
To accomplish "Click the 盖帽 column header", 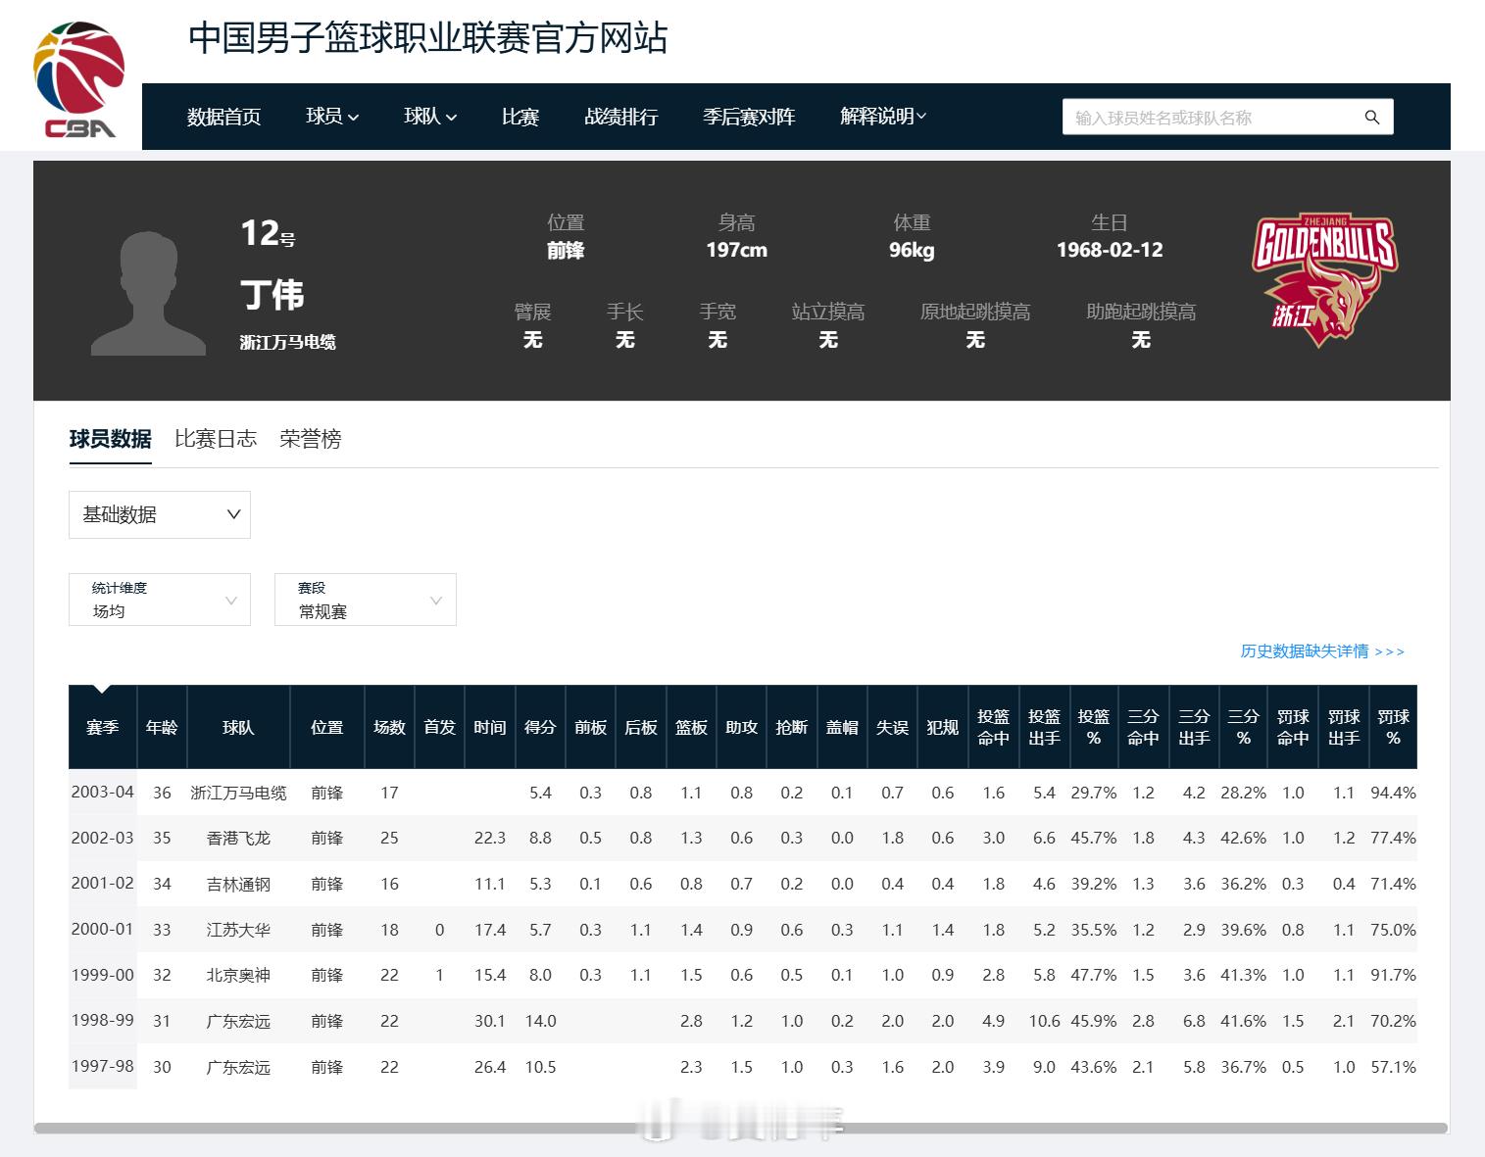I will 842,727.
